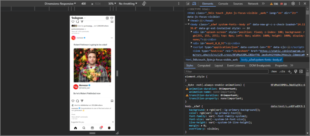Viewport: 310px width, 136px height.
Task: Select the Elements tab
Action: tap(208, 4)
